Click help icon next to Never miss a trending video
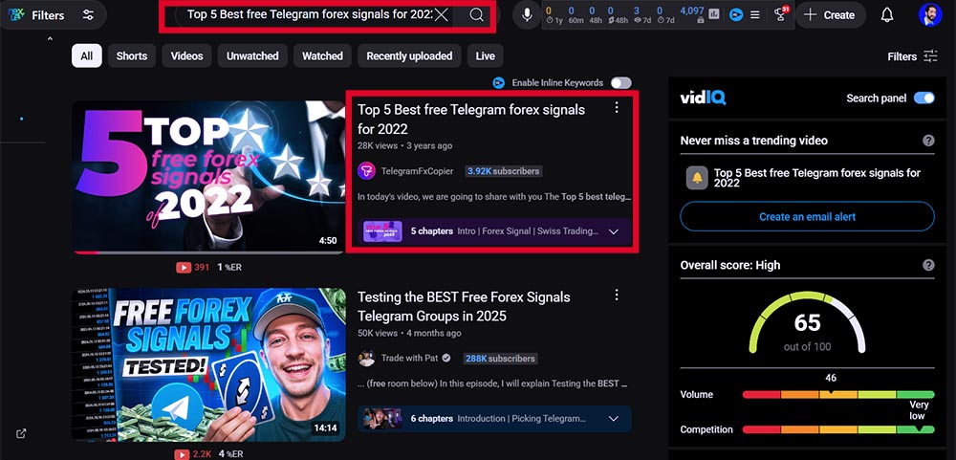The width and height of the screenshot is (956, 460). coord(928,141)
